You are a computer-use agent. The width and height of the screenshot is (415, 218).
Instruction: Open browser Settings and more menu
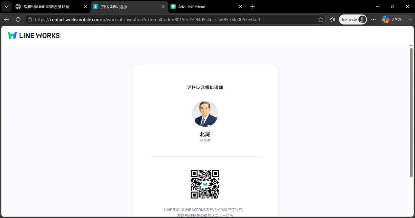pos(373,20)
